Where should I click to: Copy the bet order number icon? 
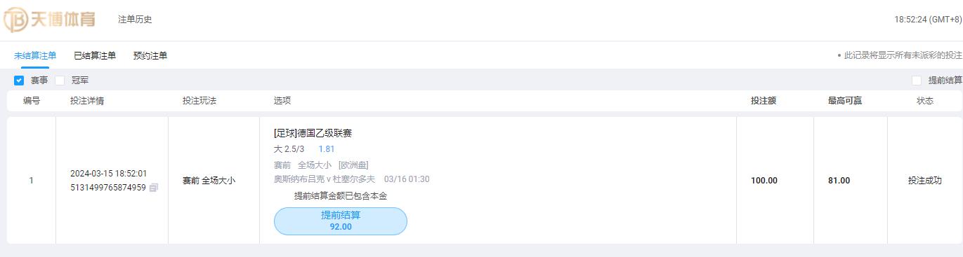coord(154,188)
